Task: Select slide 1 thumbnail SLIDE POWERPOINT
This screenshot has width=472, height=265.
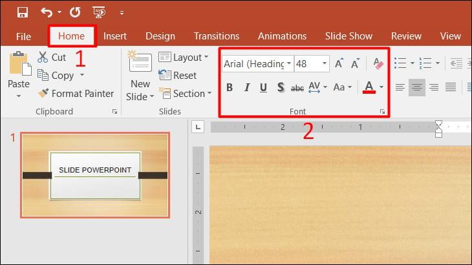Action: click(95, 175)
